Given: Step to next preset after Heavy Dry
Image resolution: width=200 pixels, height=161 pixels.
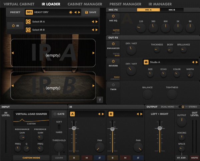Looking at the screenshot, I should point(79,12).
